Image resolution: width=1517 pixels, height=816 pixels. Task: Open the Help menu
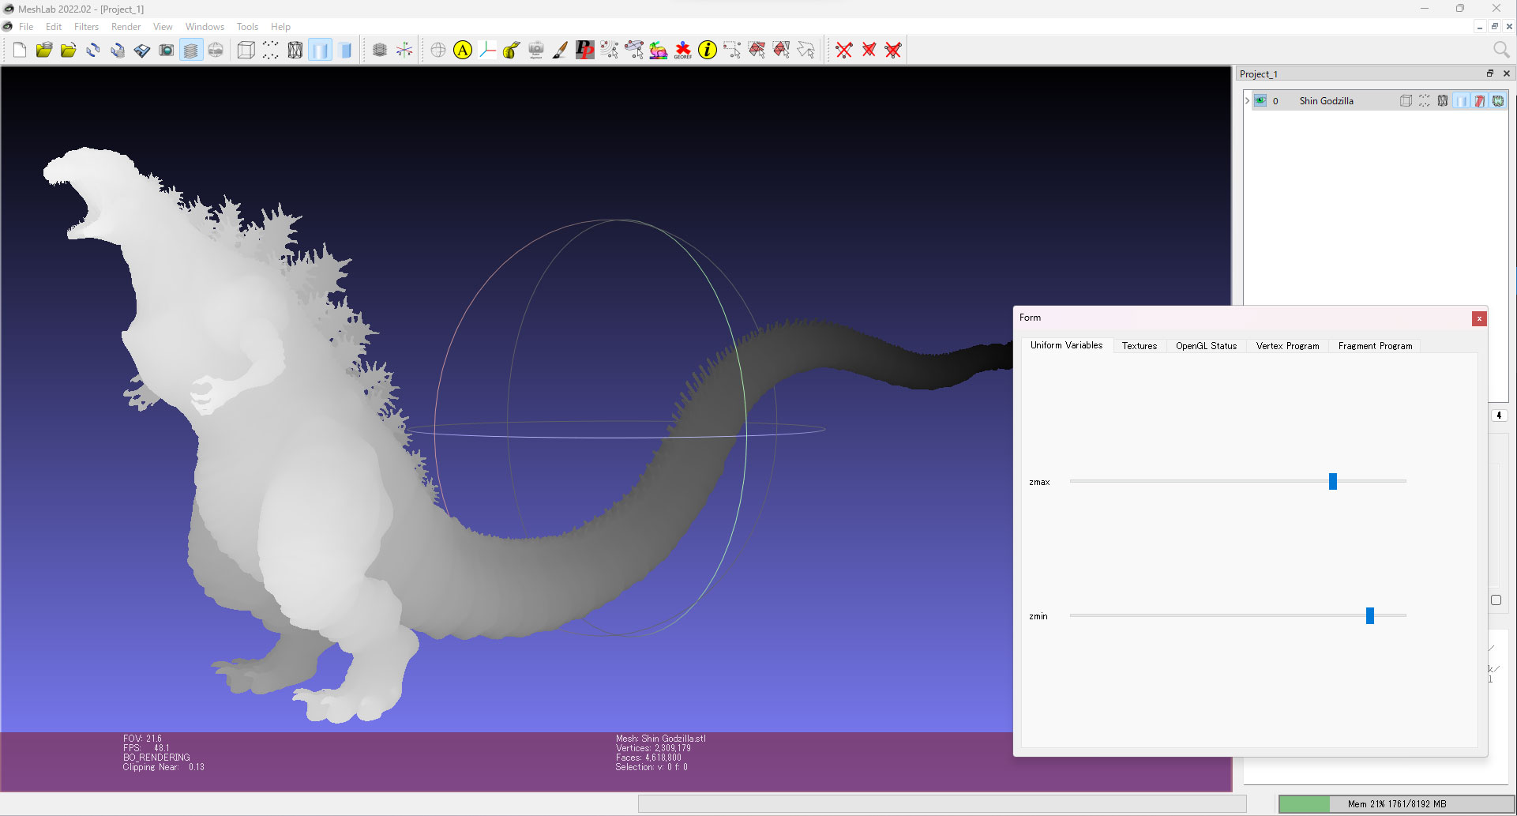[281, 27]
